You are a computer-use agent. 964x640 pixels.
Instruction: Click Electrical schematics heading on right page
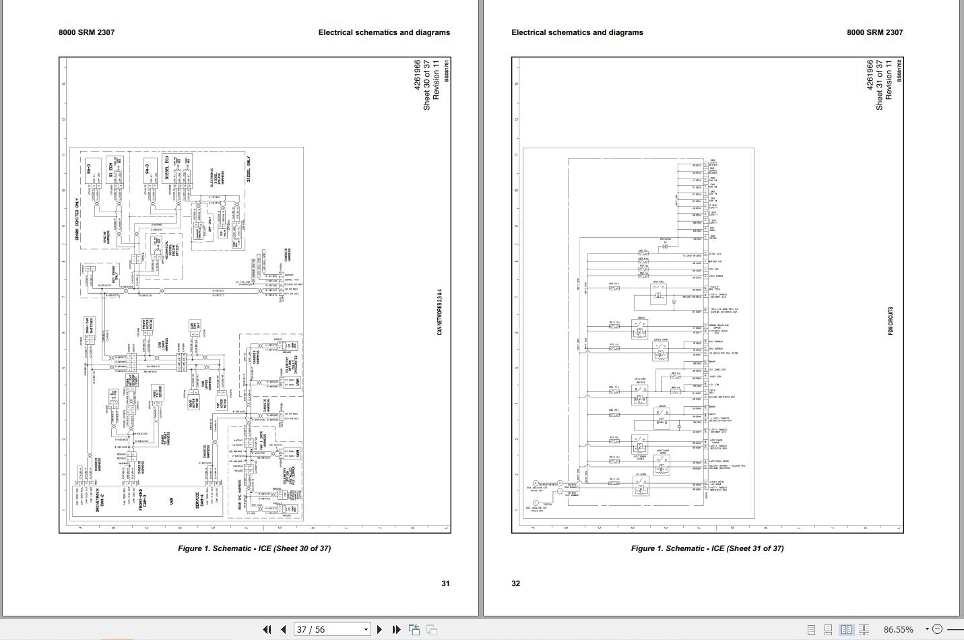tap(577, 32)
